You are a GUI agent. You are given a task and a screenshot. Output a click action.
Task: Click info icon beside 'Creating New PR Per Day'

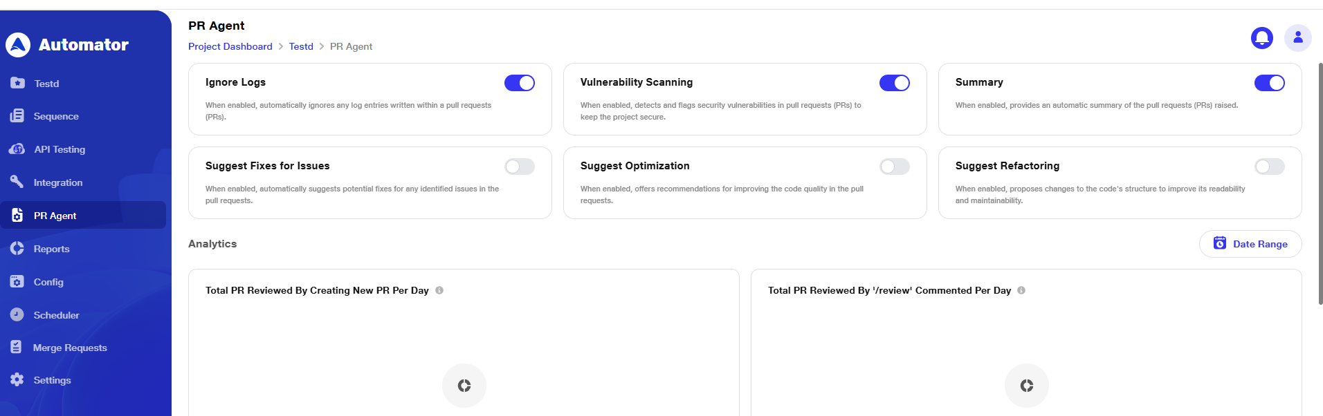tap(439, 290)
